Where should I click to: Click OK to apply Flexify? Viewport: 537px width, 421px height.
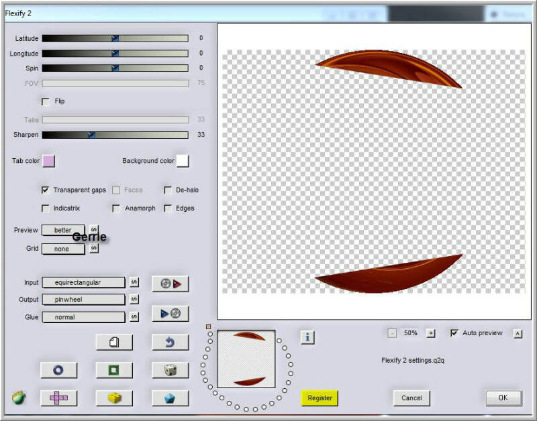[504, 398]
